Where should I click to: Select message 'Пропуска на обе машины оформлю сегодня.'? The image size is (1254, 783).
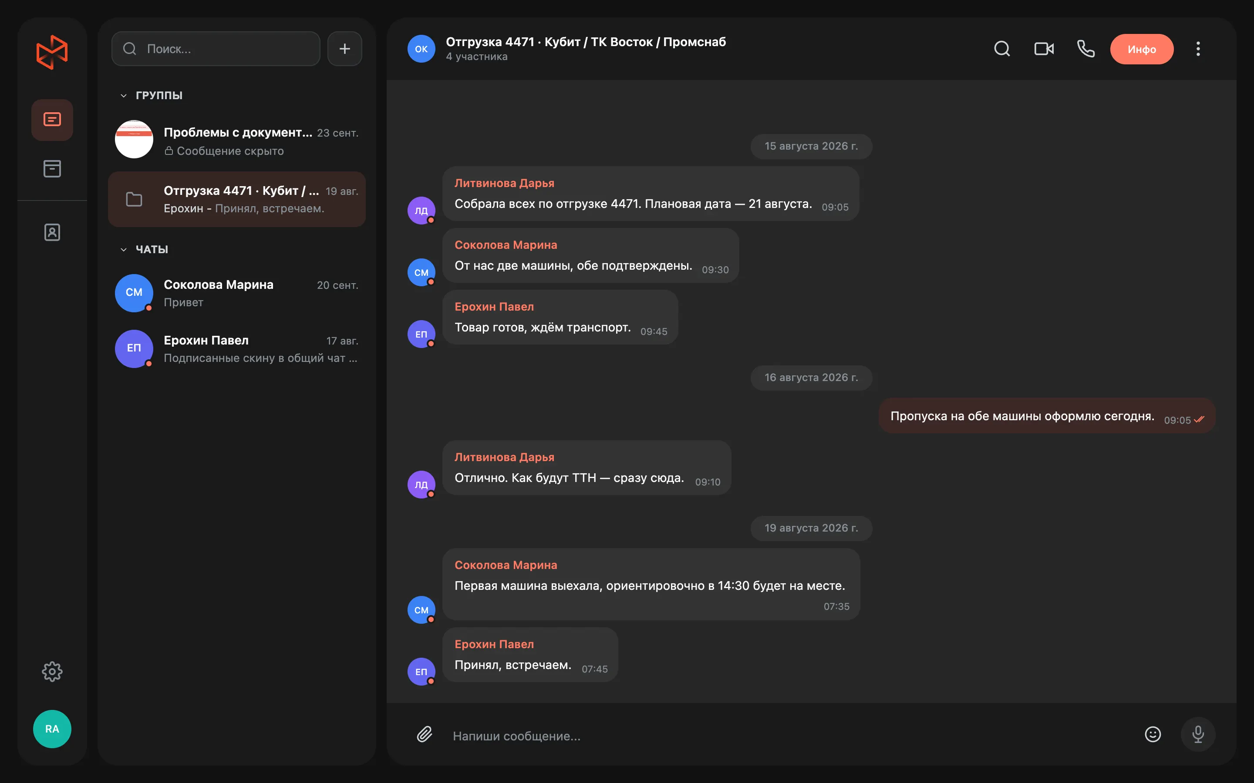pyautogui.click(x=1047, y=416)
